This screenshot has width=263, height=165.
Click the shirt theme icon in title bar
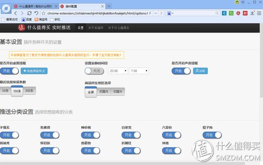click(243, 2)
